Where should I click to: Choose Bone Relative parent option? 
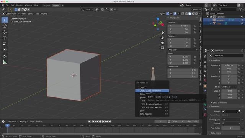152,114
